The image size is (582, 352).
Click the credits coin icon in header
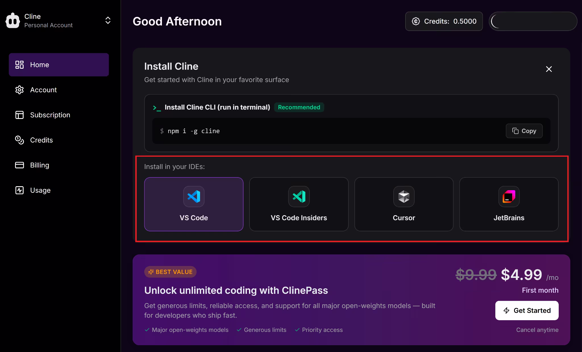(x=416, y=21)
